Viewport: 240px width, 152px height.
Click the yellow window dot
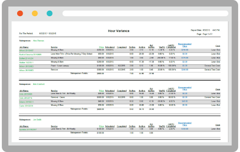35,13
